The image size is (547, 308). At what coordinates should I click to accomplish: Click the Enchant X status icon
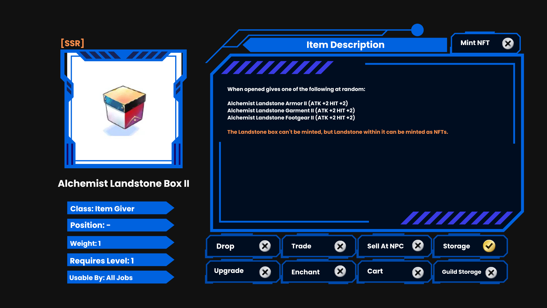coord(340,271)
